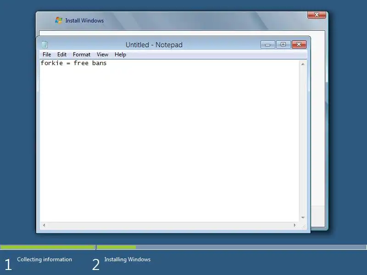Click the horizontal scrollbar right arrow
This screenshot has width=367, height=275.
pyautogui.click(x=295, y=225)
